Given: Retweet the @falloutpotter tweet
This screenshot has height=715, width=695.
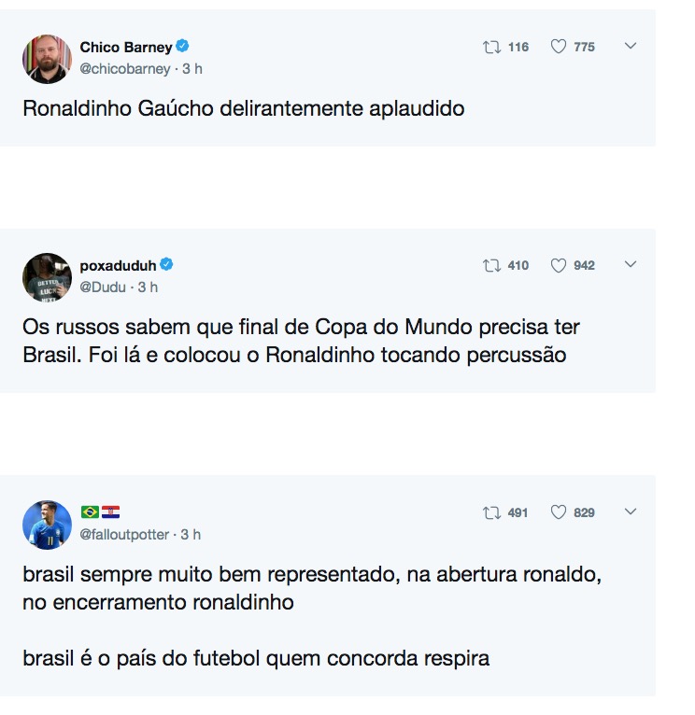Looking at the screenshot, I should click(491, 512).
